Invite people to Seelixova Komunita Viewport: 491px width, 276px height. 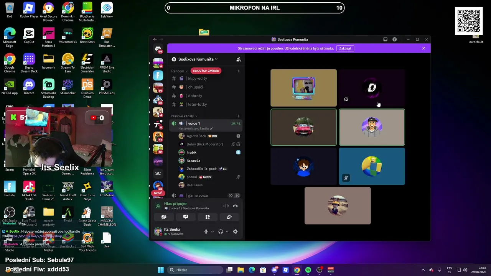239,59
